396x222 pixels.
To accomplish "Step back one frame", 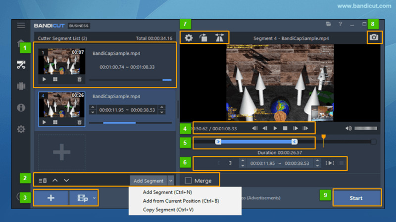I will (265, 128).
